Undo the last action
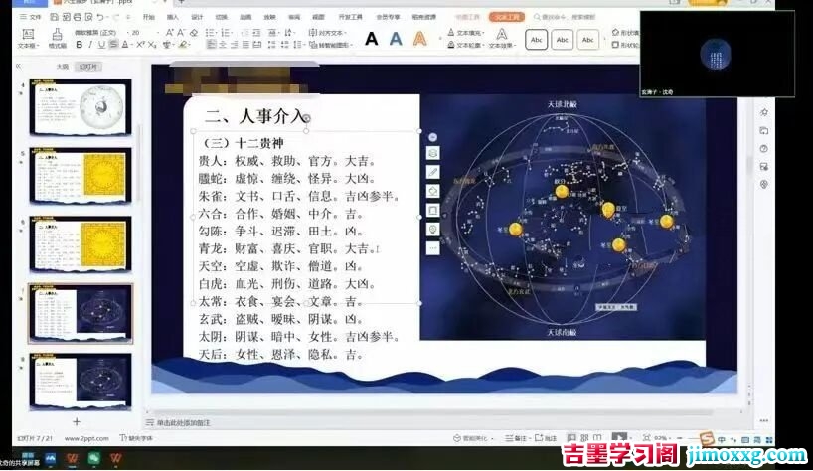The width and height of the screenshot is (813, 471). [x=100, y=17]
